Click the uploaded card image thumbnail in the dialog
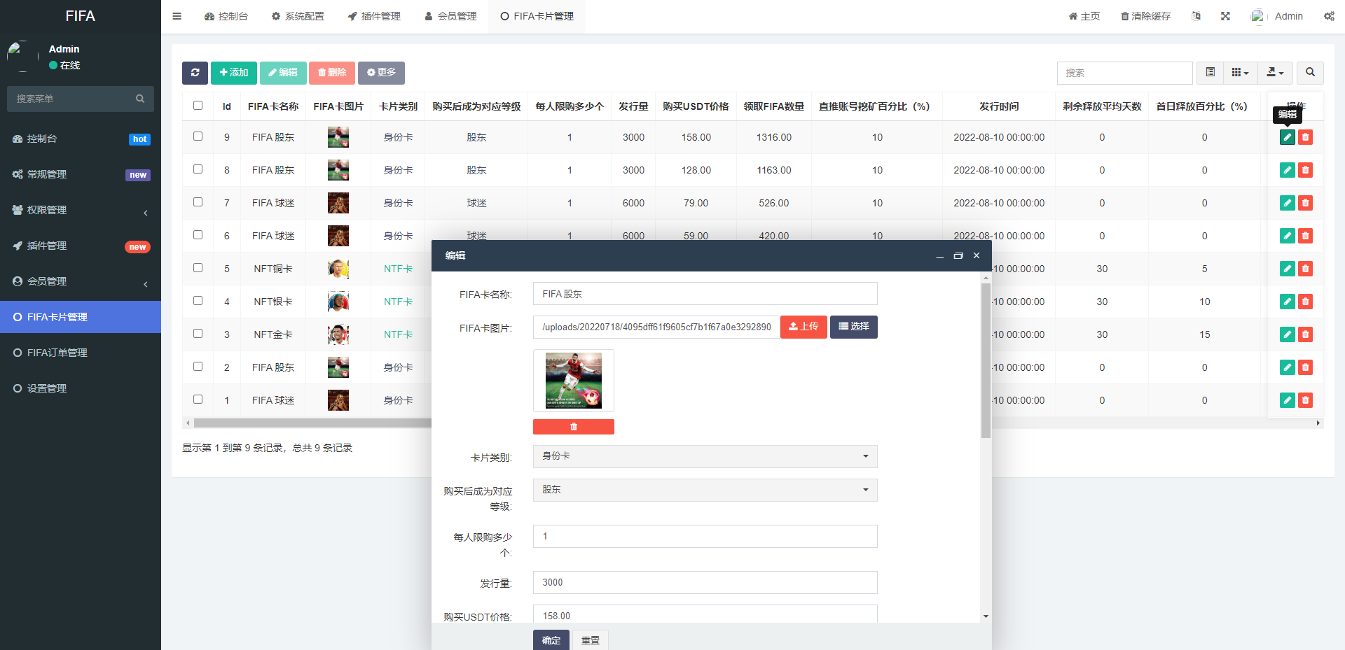Screen dimensions: 1345x650 (574, 381)
